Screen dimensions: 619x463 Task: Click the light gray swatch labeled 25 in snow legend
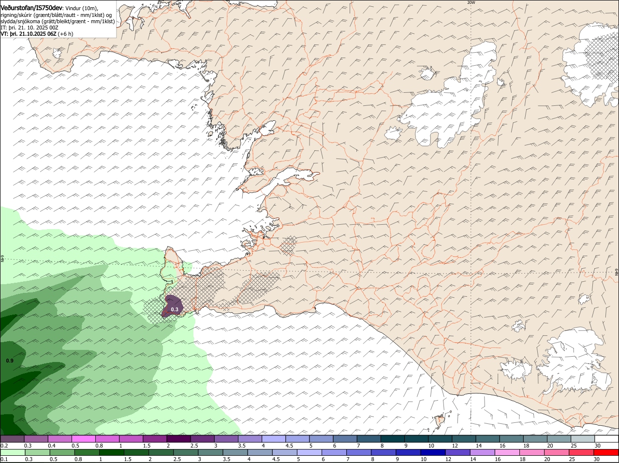coord(583,438)
